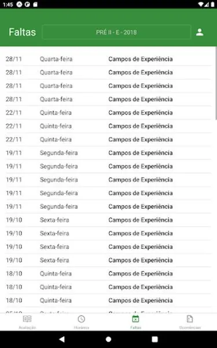The width and height of the screenshot is (217, 348).
Task: Click the Faltas page title
Action: pyautogui.click(x=22, y=32)
